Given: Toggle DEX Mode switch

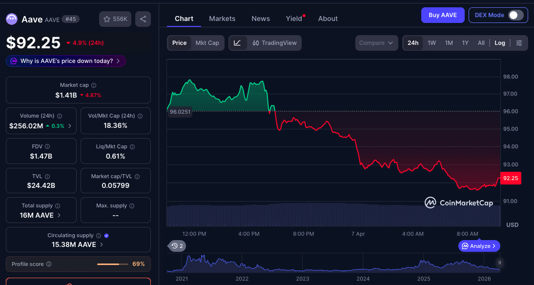Looking at the screenshot, I should coord(515,15).
